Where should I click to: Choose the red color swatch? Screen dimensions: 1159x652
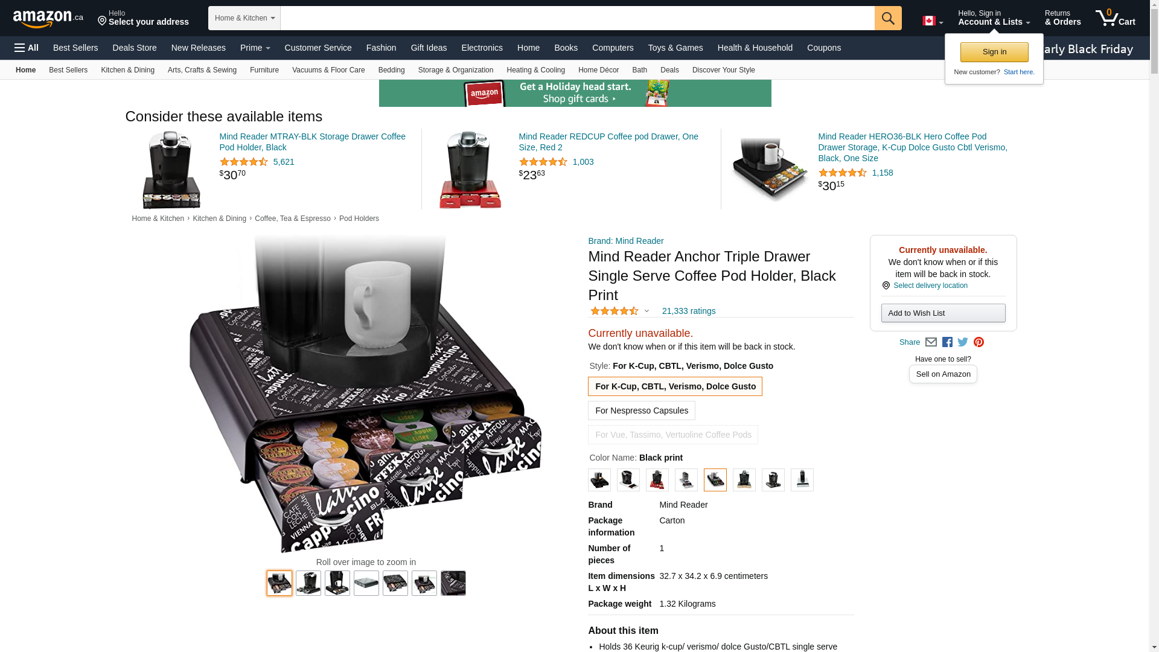pyautogui.click(x=657, y=480)
